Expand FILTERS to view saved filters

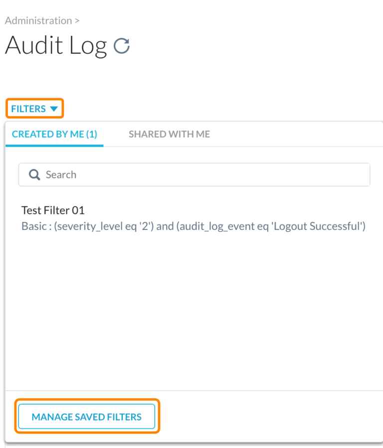(34, 108)
